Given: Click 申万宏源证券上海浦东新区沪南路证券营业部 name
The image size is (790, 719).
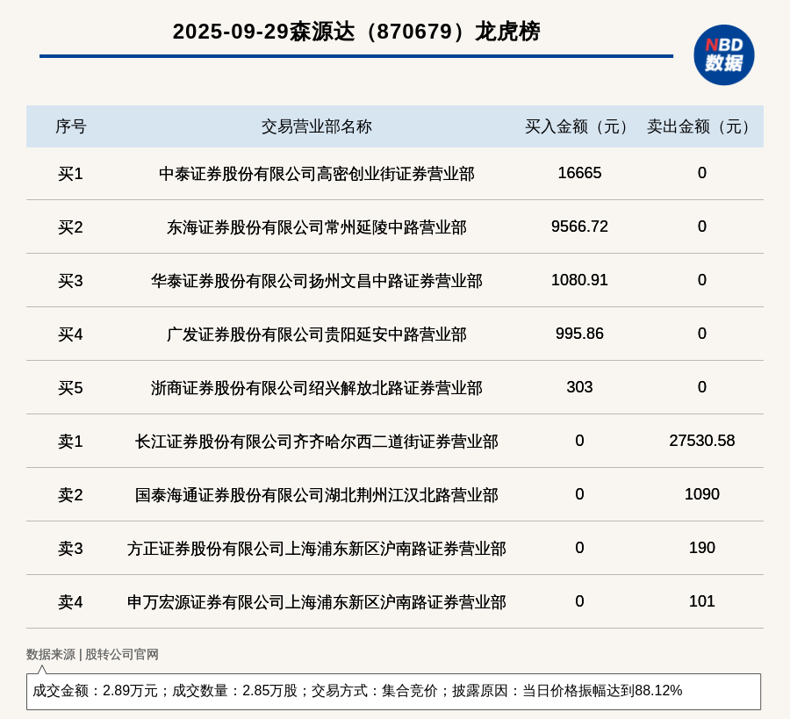Looking at the screenshot, I should tap(316, 602).
